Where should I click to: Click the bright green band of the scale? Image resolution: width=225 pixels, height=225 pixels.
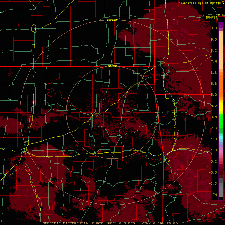(x=221, y=121)
